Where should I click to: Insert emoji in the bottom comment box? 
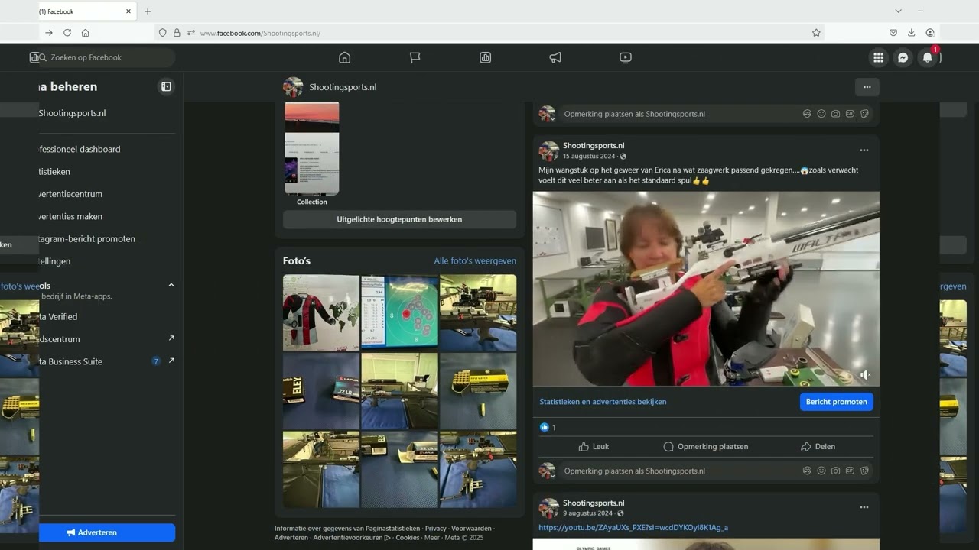(x=821, y=471)
